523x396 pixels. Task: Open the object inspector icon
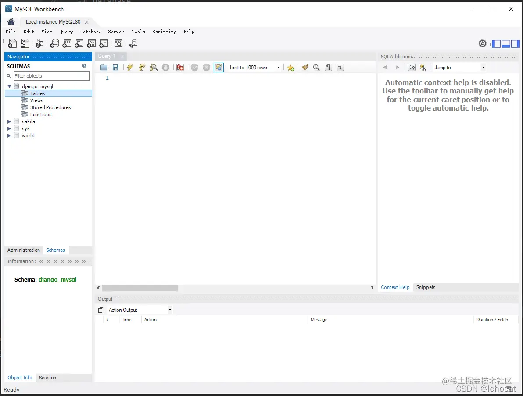point(39,43)
